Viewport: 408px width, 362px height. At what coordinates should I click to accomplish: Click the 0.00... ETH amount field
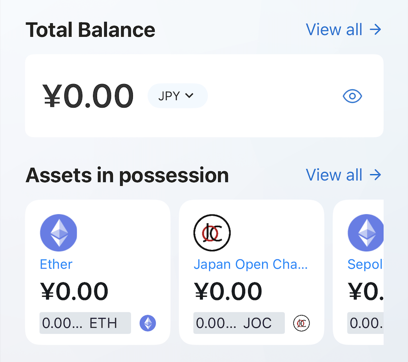[x=85, y=323]
